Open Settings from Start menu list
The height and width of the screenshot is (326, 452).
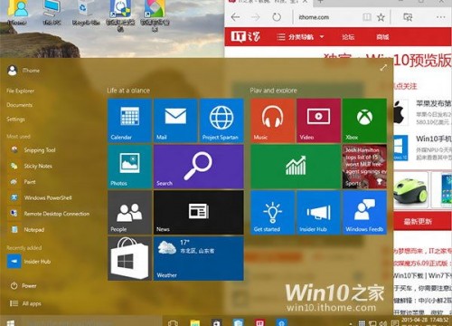(x=15, y=120)
